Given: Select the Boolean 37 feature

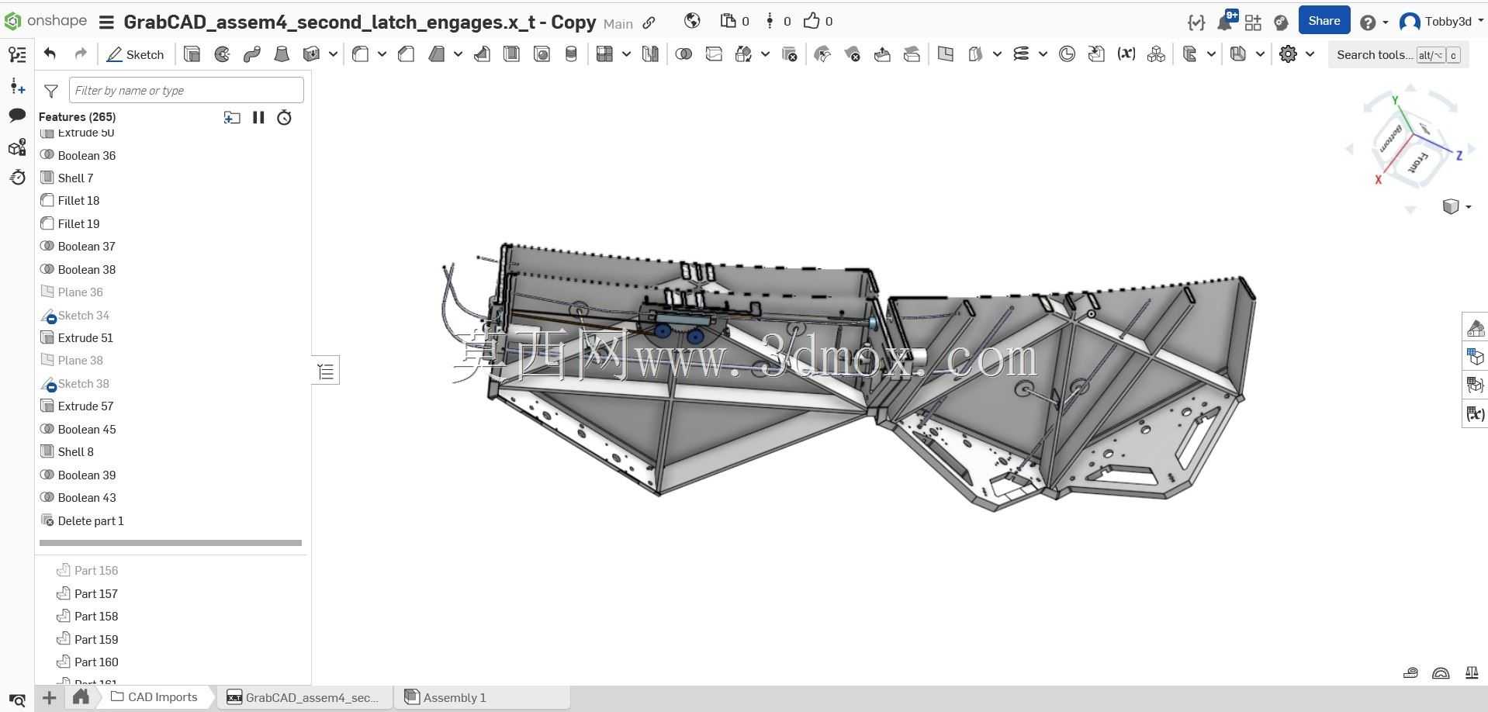Looking at the screenshot, I should pyautogui.click(x=86, y=247).
